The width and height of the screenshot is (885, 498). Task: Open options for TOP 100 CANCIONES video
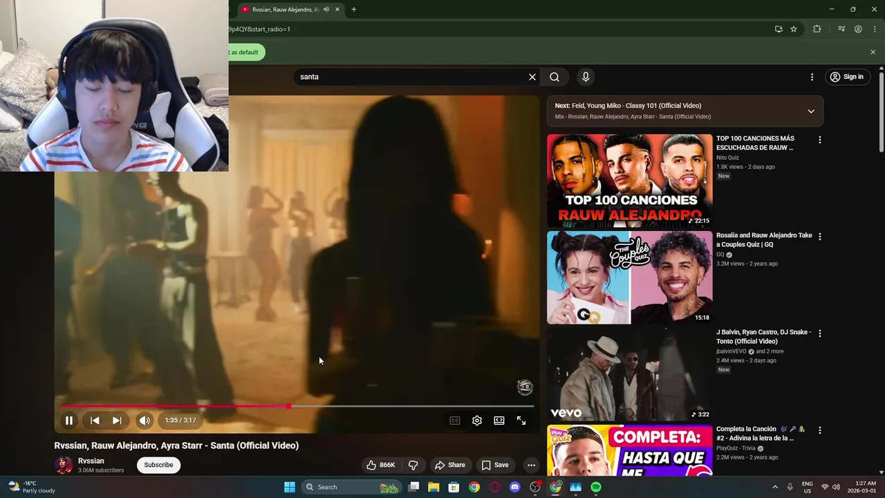pos(820,140)
